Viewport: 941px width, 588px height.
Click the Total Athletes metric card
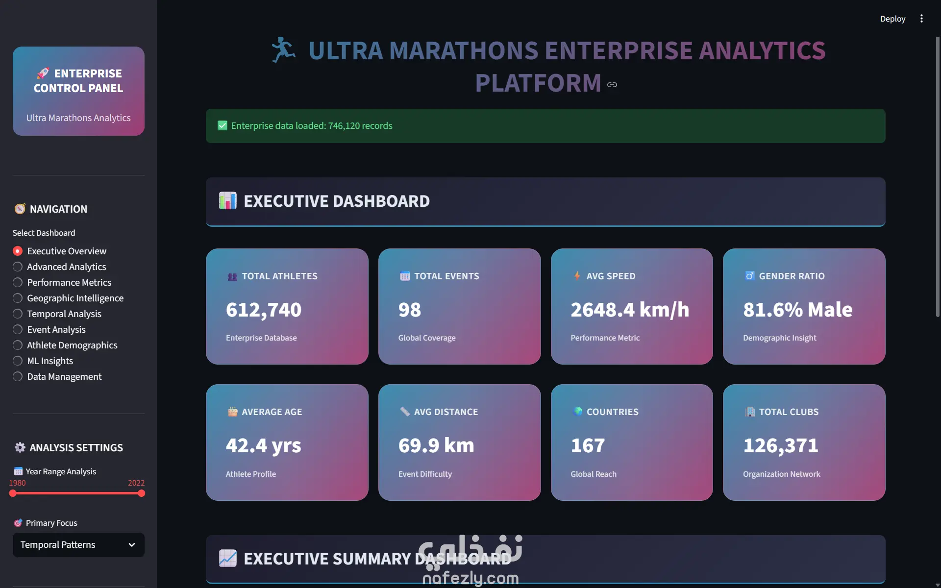[x=287, y=306]
